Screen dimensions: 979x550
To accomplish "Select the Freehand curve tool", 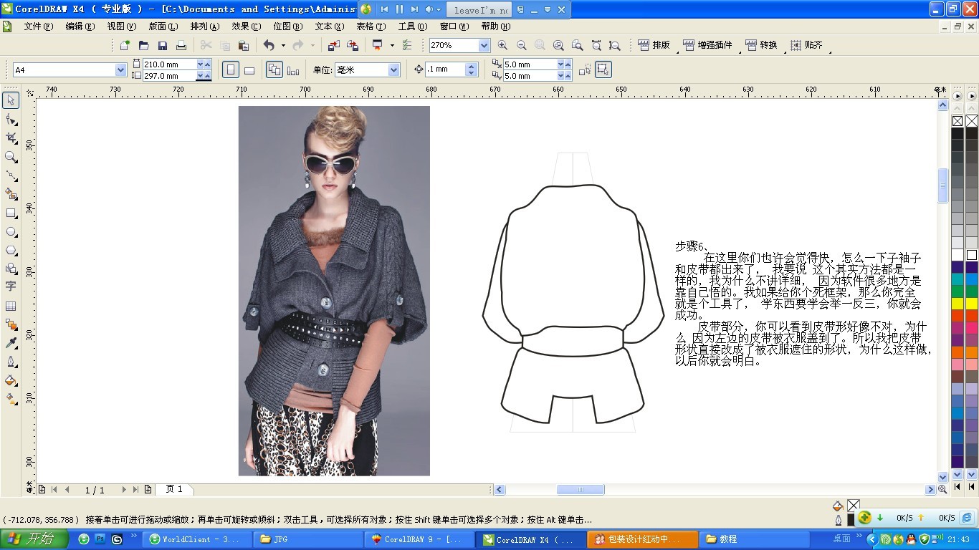I will coord(11,175).
